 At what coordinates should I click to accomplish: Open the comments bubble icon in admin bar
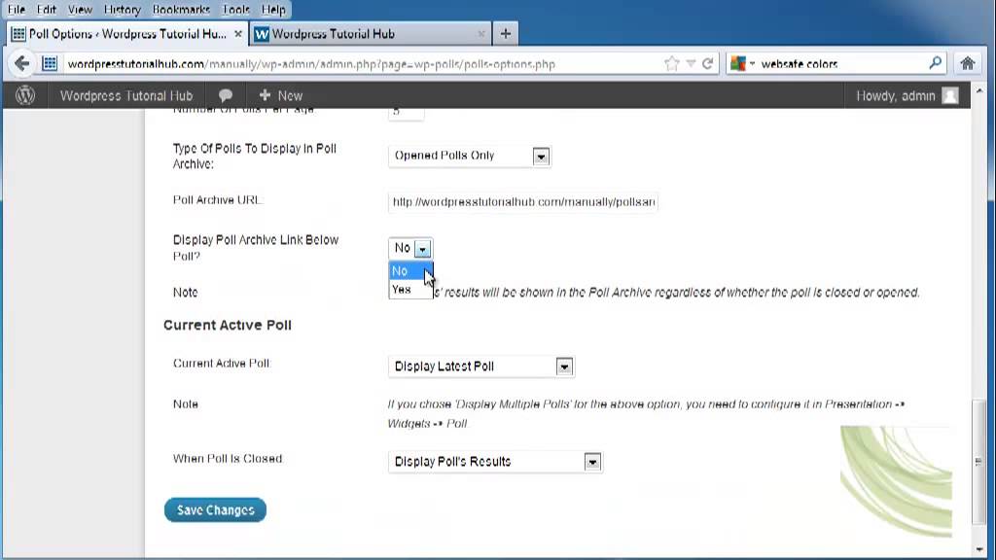click(x=226, y=96)
